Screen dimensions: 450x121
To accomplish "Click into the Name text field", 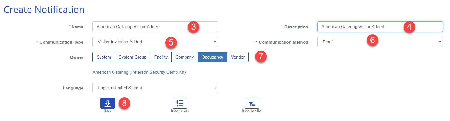I will click(141, 27).
